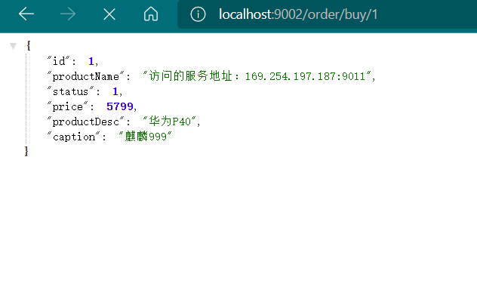
Task: Select the id value 1
Action: click(x=91, y=61)
